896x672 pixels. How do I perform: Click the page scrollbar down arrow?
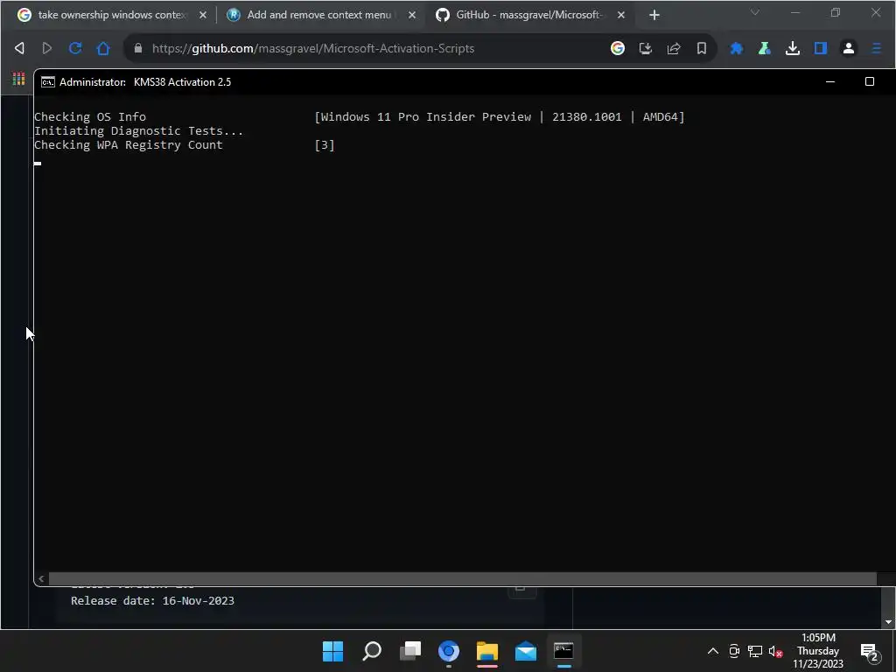[889, 622]
